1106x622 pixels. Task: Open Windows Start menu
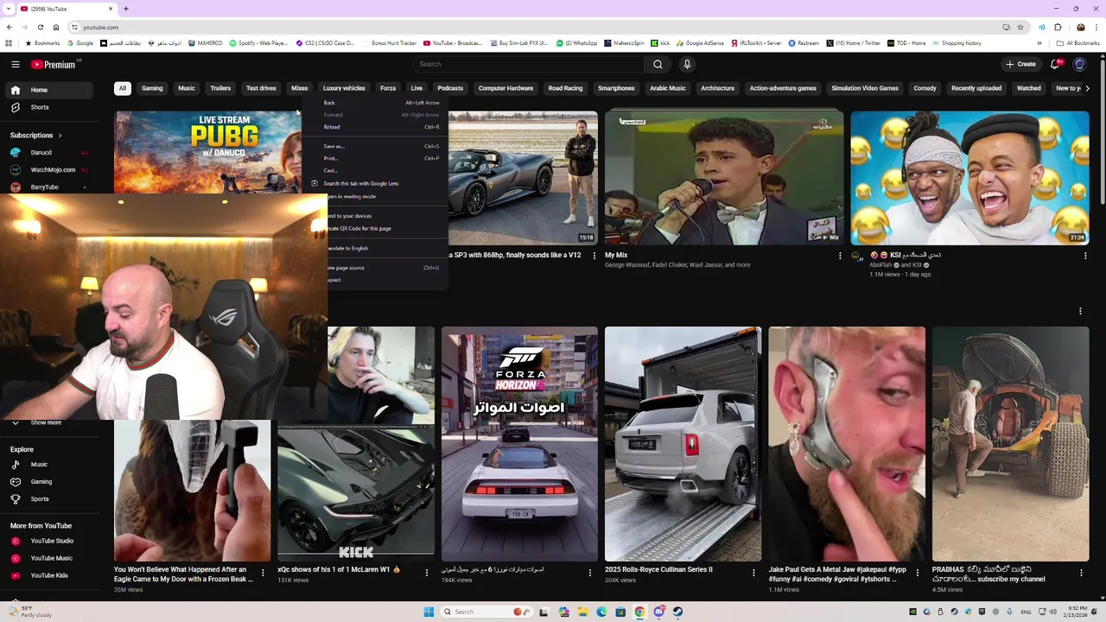[429, 612]
